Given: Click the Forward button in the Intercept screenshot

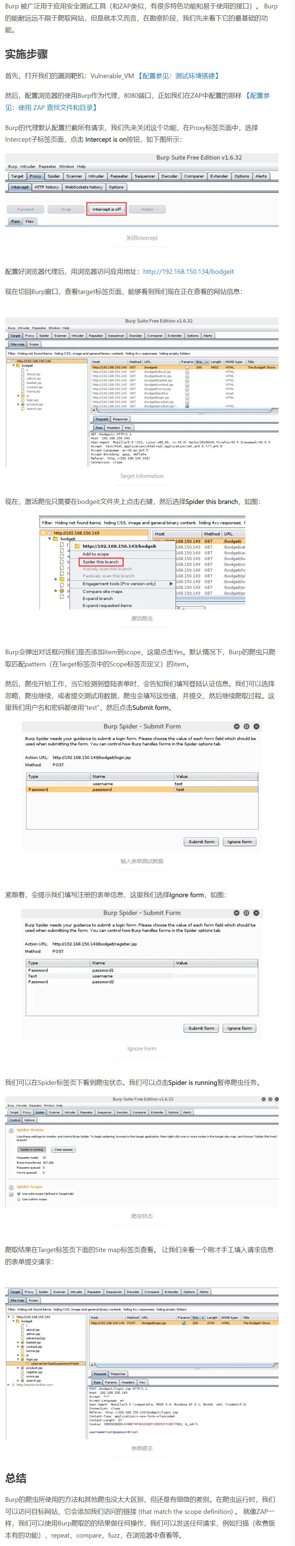Looking at the screenshot, I should click(x=25, y=210).
